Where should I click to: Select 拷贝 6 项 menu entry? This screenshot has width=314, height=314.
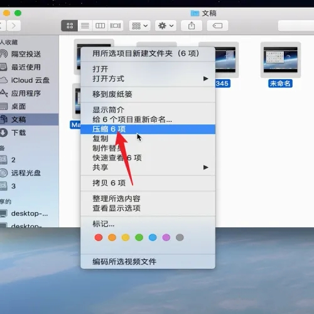click(148, 183)
